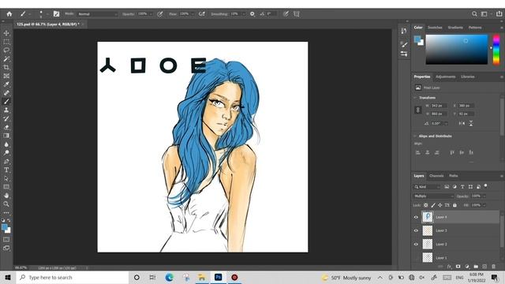Add layer style with fx button
Screen dimensions: 505x284
(449, 267)
